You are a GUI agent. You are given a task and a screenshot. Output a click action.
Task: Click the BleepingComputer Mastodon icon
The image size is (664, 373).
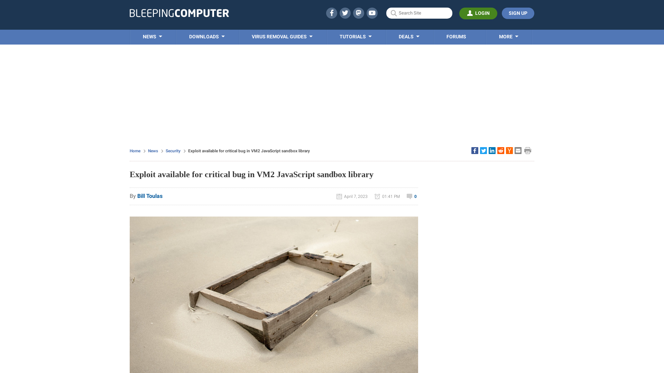point(358,13)
